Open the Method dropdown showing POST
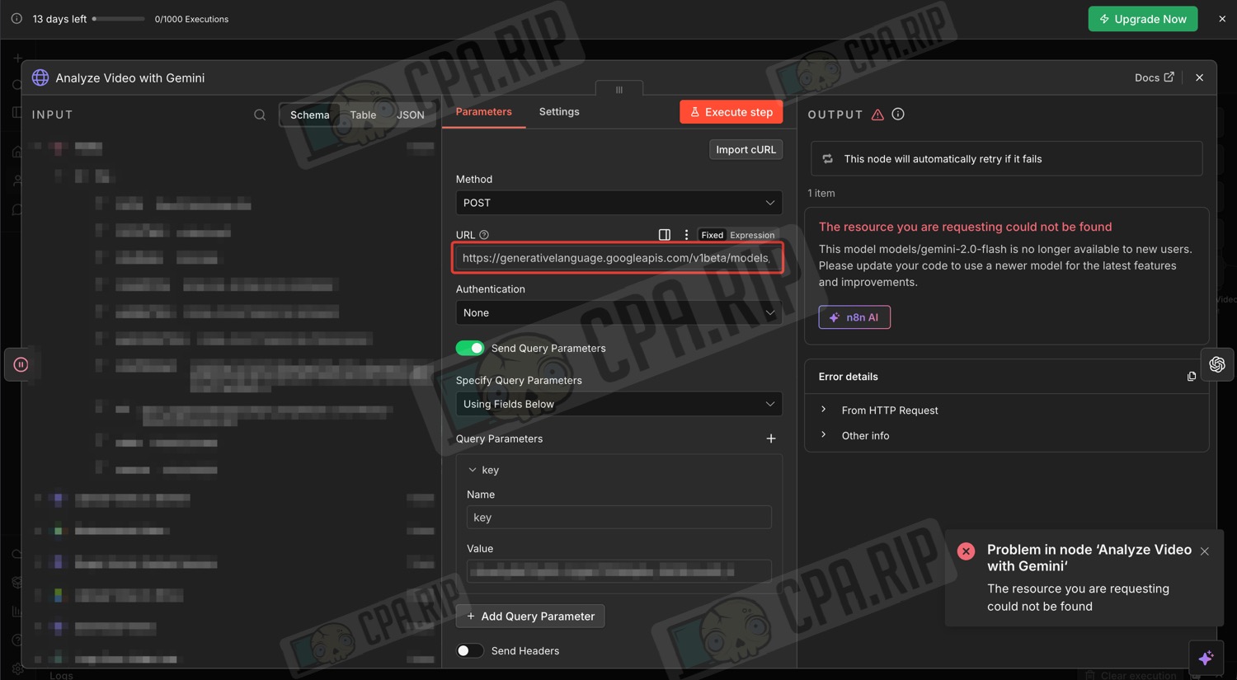Screen dimensions: 1237x680 pyautogui.click(x=618, y=203)
